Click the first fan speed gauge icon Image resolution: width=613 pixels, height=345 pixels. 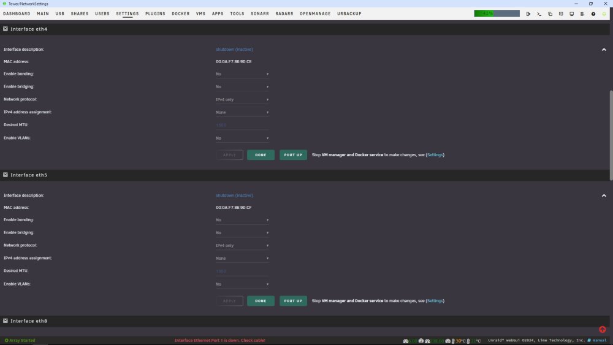pyautogui.click(x=406, y=341)
